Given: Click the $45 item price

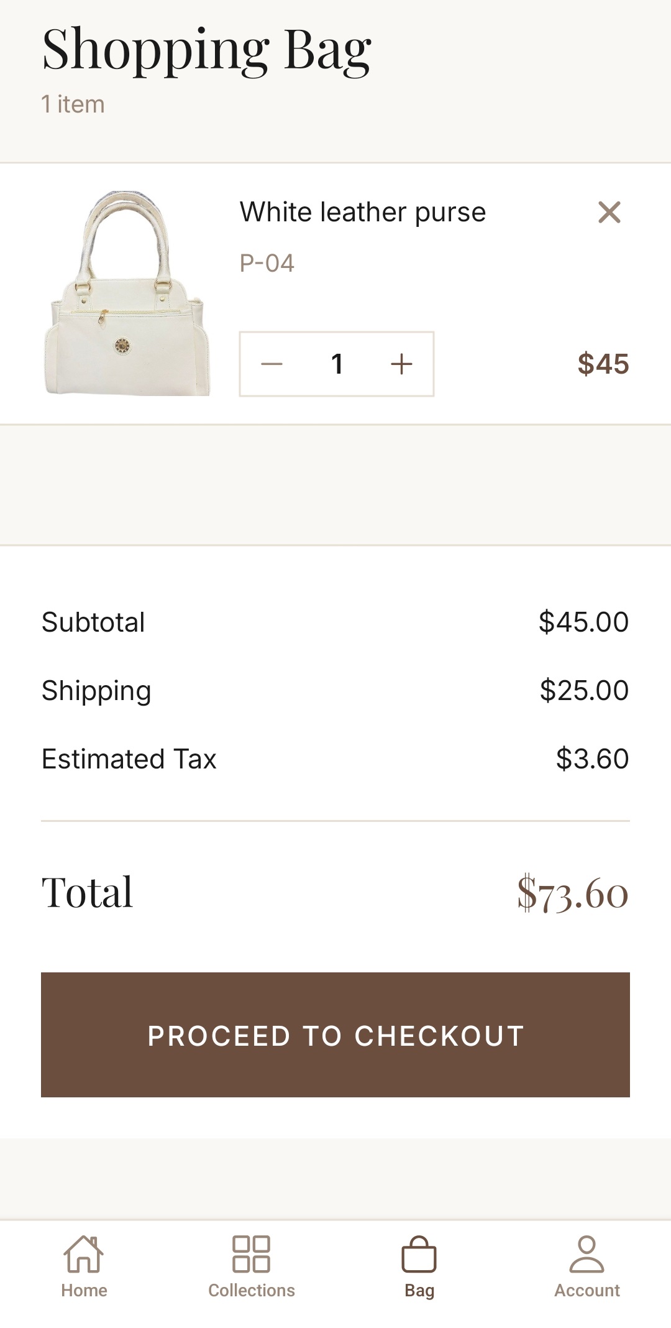Looking at the screenshot, I should pyautogui.click(x=603, y=364).
